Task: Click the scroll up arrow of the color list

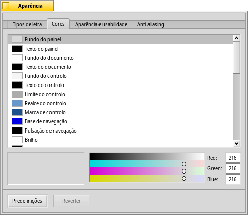Action: point(236,38)
